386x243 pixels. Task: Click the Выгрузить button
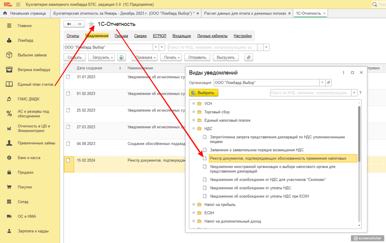226,57
